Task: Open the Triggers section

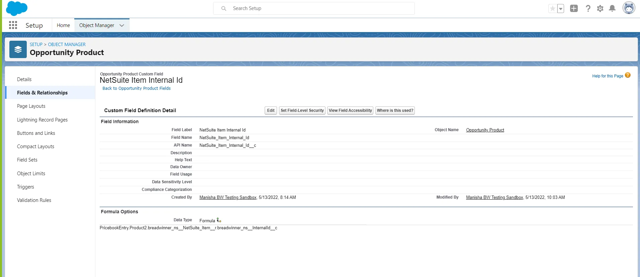Action: 25,187
